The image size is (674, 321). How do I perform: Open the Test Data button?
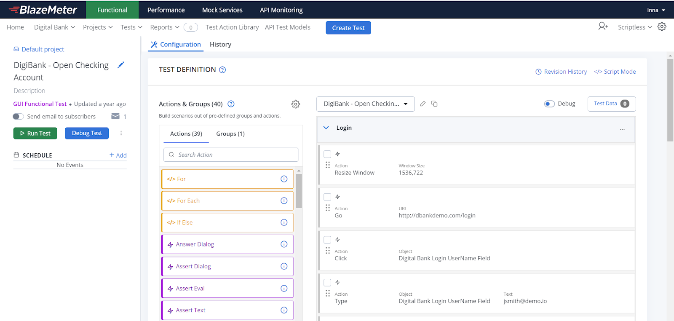612,104
